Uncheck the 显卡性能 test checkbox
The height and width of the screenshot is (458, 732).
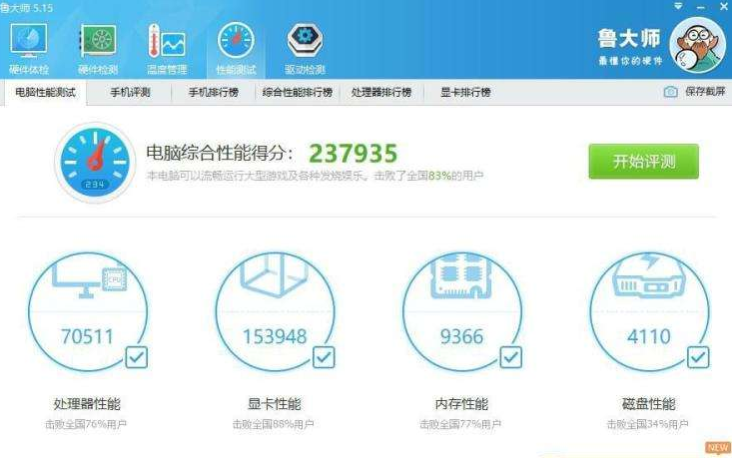click(324, 358)
